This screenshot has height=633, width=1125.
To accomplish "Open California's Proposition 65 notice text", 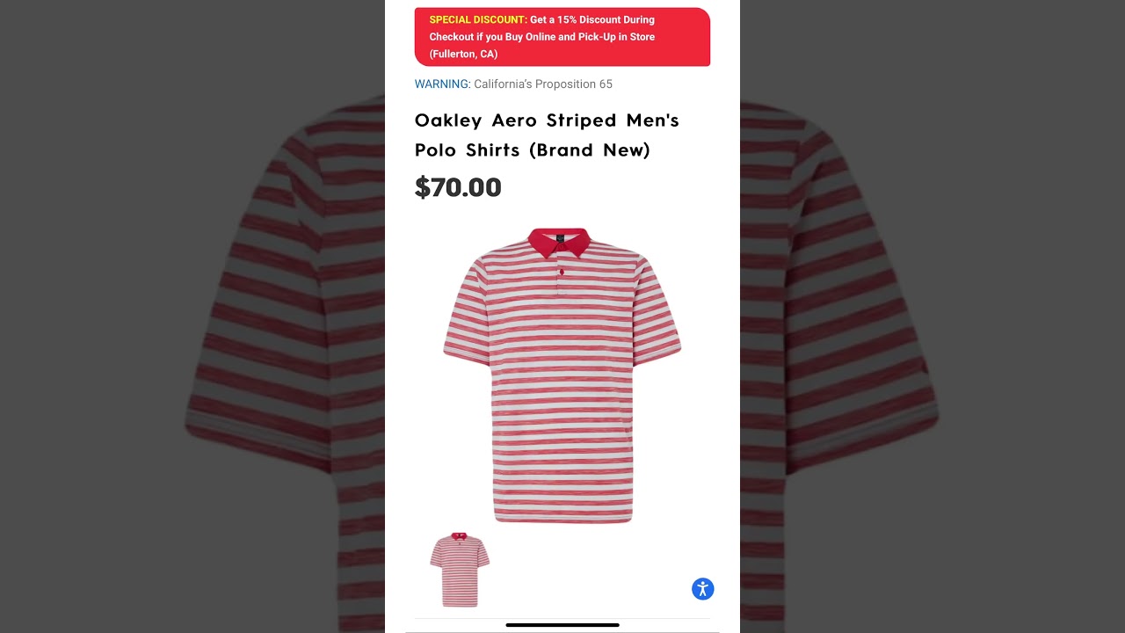I will (543, 84).
